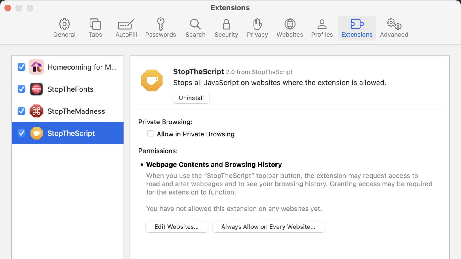The height and width of the screenshot is (259, 461).
Task: Click Always Allow on Every Website button
Action: pos(269,227)
